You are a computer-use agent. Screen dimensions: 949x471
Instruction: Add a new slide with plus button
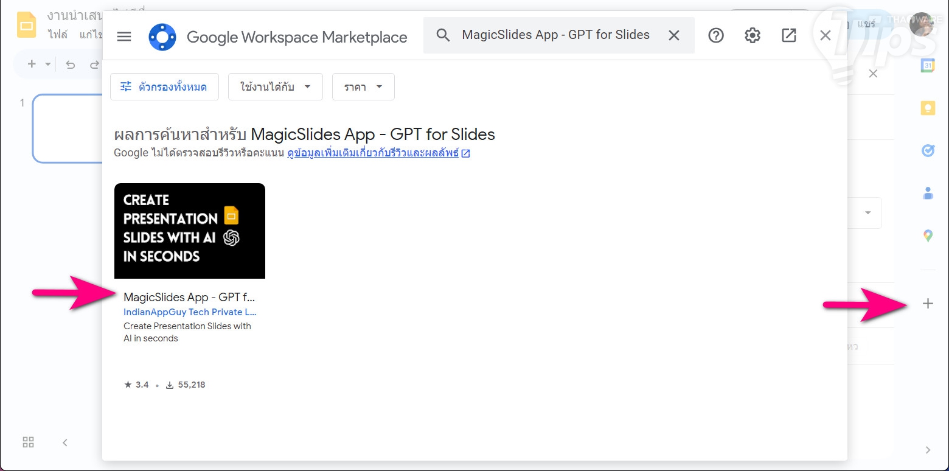click(x=32, y=64)
